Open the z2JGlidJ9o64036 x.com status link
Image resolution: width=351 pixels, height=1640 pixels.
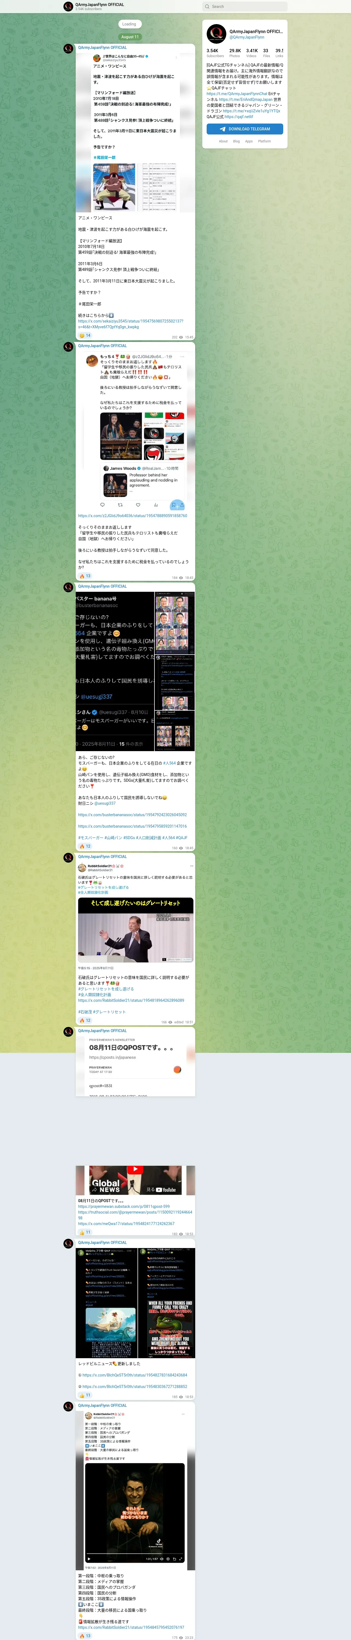pos(133,516)
